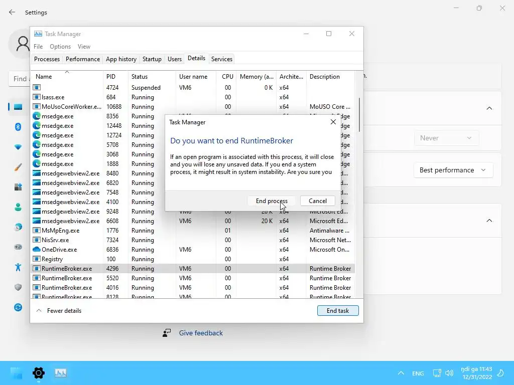Screen dimensions: 514x385
Task: Open System category in Settings sidebar
Action: pyautogui.click(x=18, y=107)
